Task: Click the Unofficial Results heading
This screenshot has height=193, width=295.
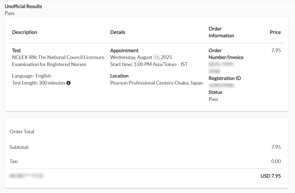Action: click(x=23, y=6)
